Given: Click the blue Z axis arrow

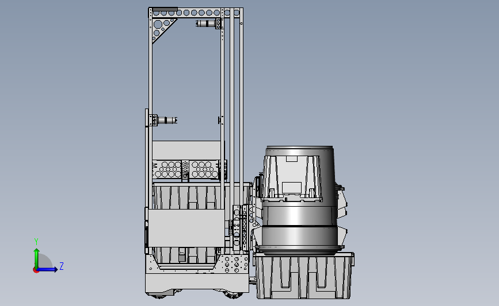Looking at the screenshot, I should (x=47, y=269).
